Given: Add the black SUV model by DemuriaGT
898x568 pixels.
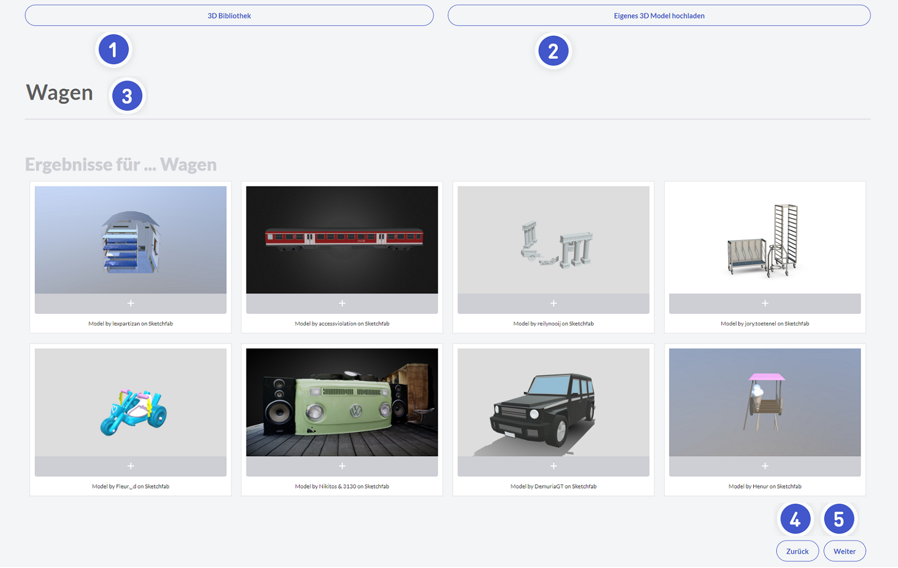Looking at the screenshot, I should 553,466.
